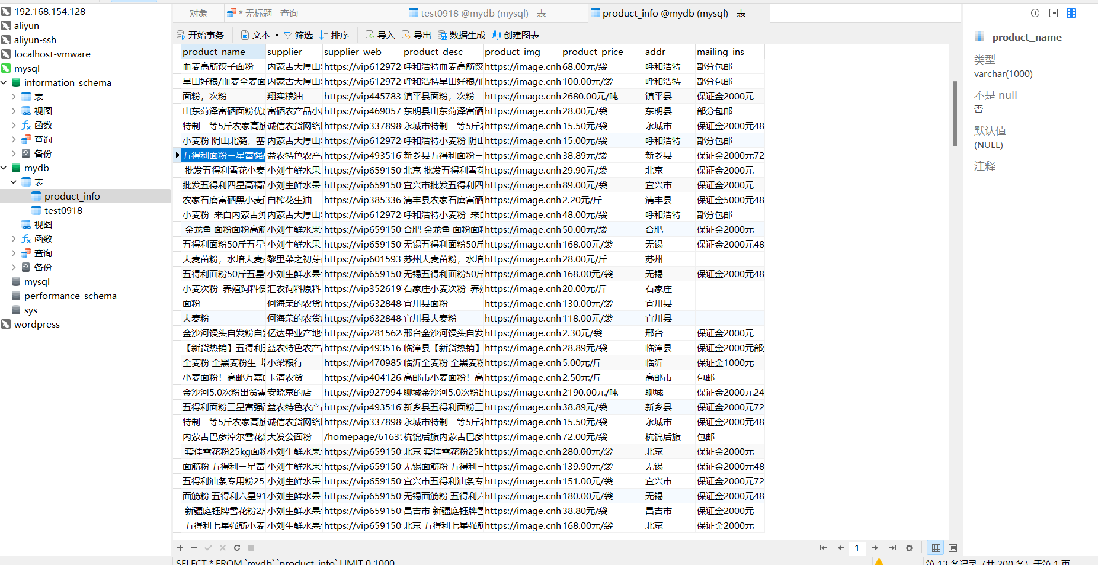1098x565 pixels.
Task: Click the 排序 sort button
Action: tap(334, 36)
